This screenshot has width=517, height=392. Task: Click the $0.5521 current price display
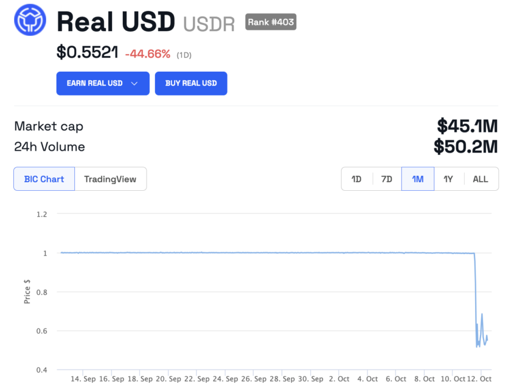(87, 52)
